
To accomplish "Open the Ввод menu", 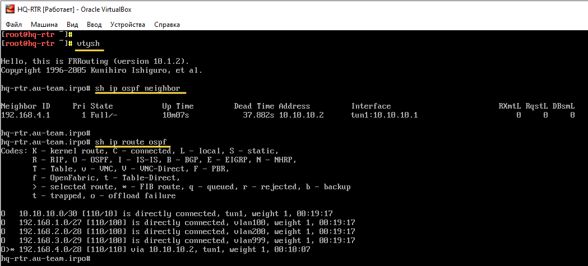I will (94, 25).
